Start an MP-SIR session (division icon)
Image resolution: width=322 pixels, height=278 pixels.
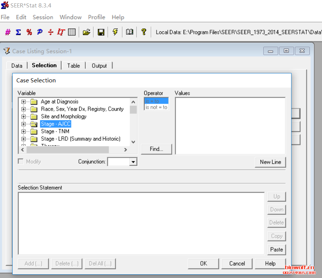click(50, 32)
